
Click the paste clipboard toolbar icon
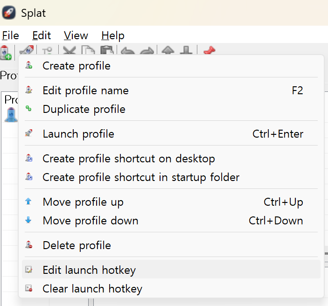(107, 50)
